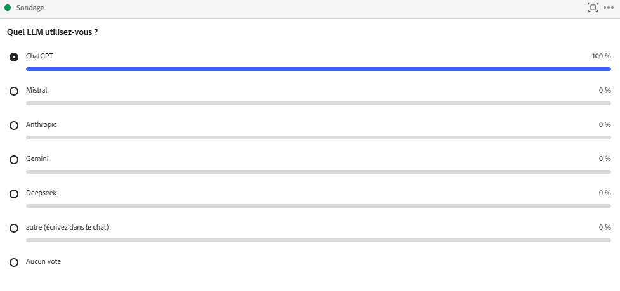Select the Aucun vote radio button

point(14,262)
